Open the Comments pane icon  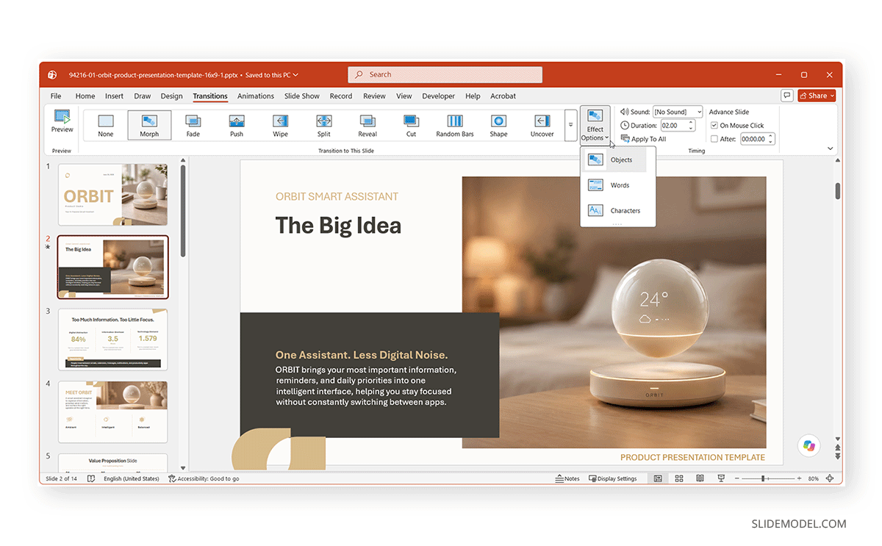786,96
